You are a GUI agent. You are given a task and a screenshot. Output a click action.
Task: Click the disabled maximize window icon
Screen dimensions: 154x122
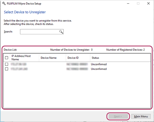point(138,4)
